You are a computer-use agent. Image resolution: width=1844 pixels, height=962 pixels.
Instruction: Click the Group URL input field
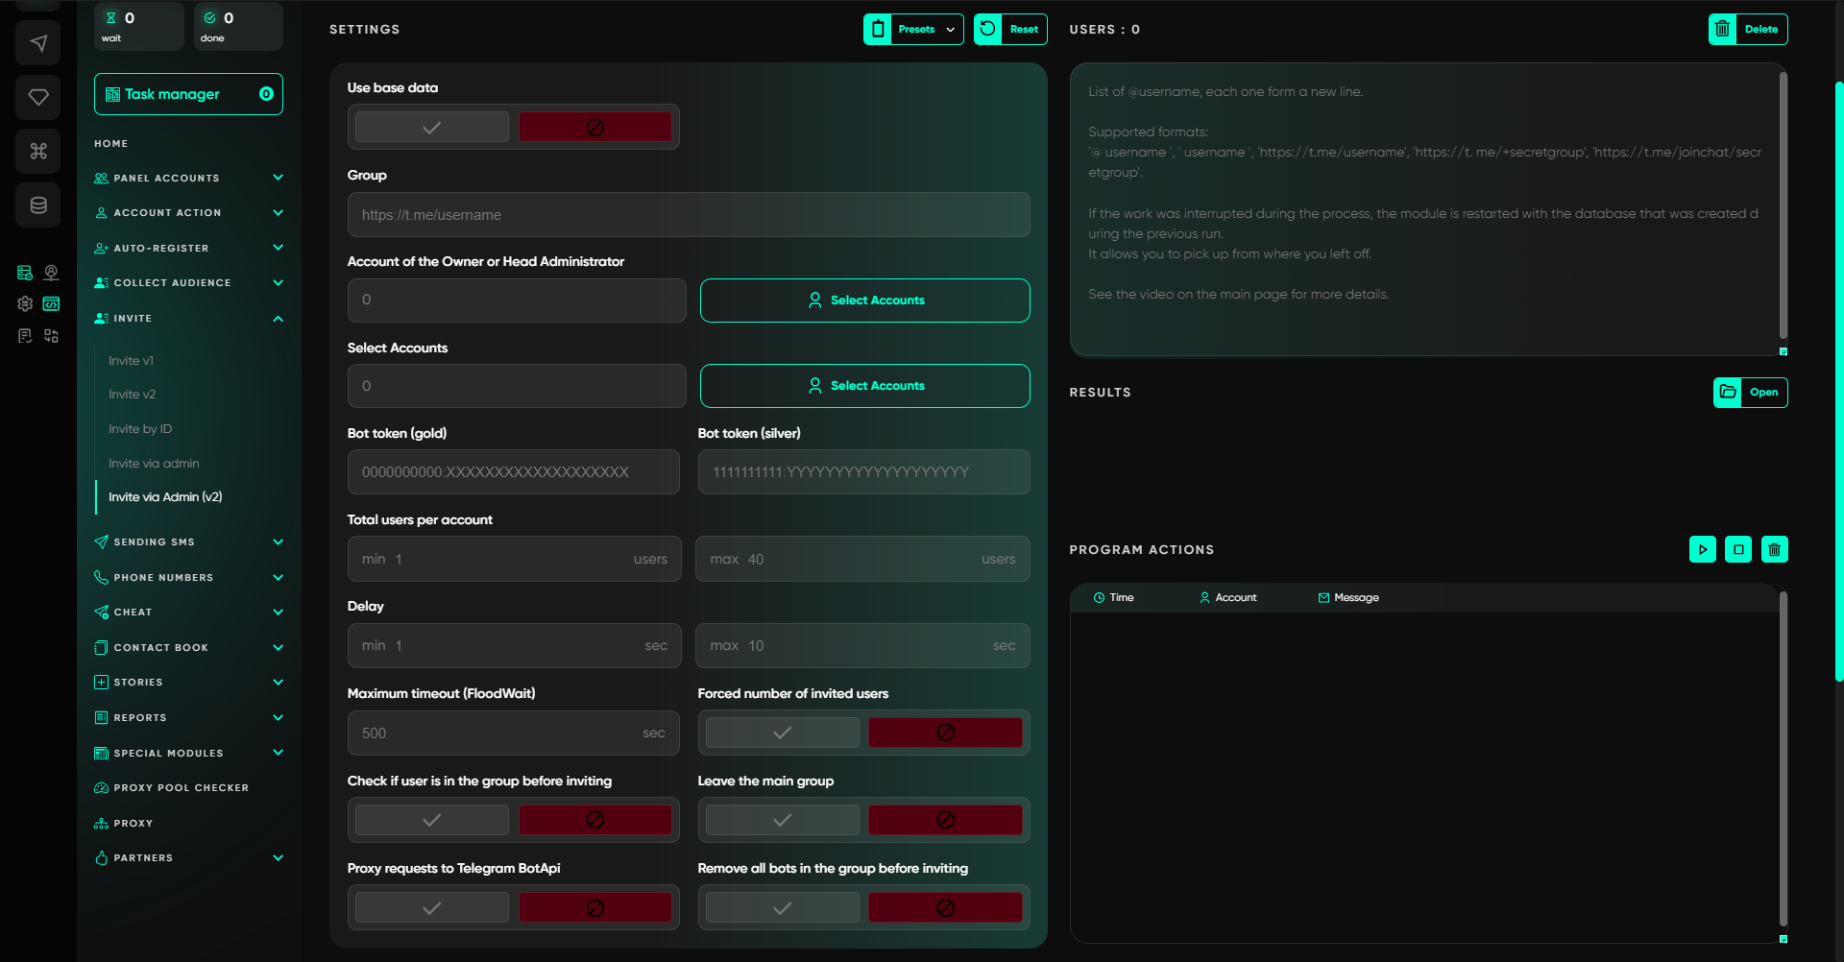point(689,215)
